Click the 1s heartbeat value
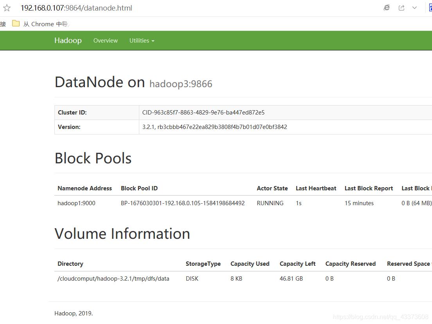The width and height of the screenshot is (432, 324). (299, 203)
